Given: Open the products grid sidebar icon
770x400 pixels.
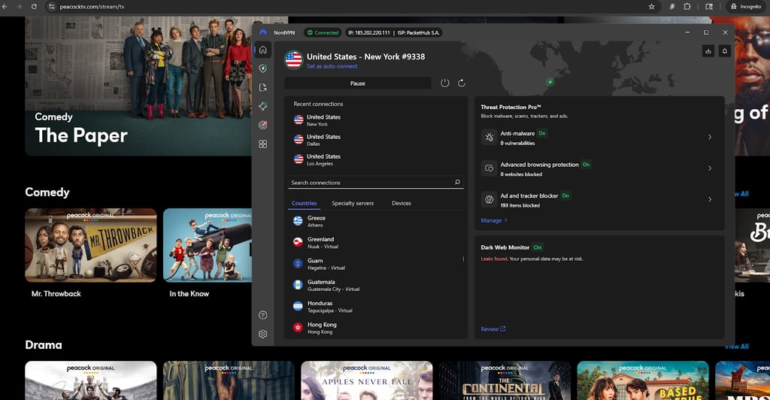Looking at the screenshot, I should coord(262,144).
